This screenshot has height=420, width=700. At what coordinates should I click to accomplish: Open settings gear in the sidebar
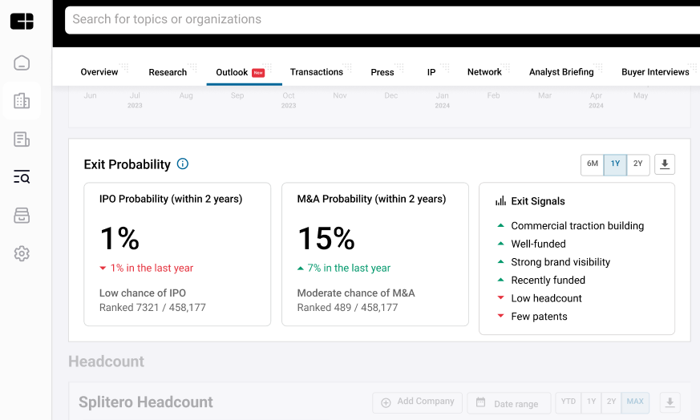tap(22, 253)
